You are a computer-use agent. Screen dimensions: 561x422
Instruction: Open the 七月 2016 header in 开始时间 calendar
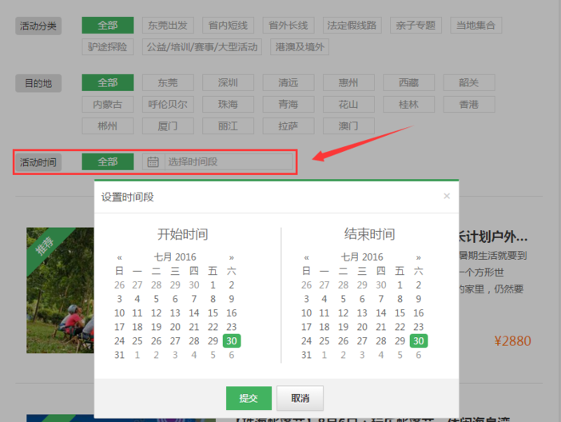tap(175, 257)
